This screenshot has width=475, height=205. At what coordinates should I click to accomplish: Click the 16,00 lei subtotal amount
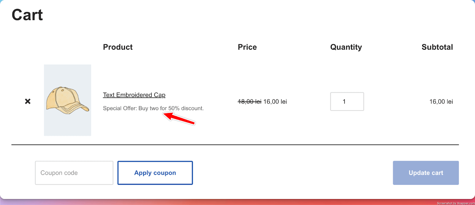click(x=441, y=102)
